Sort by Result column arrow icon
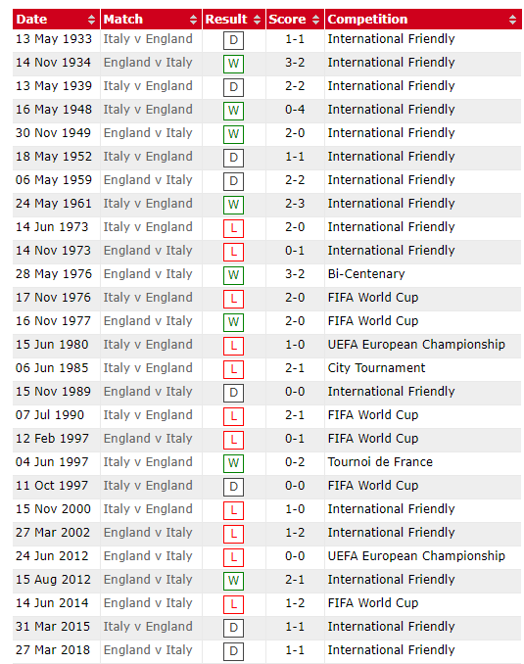This screenshot has width=524, height=664. (x=257, y=20)
